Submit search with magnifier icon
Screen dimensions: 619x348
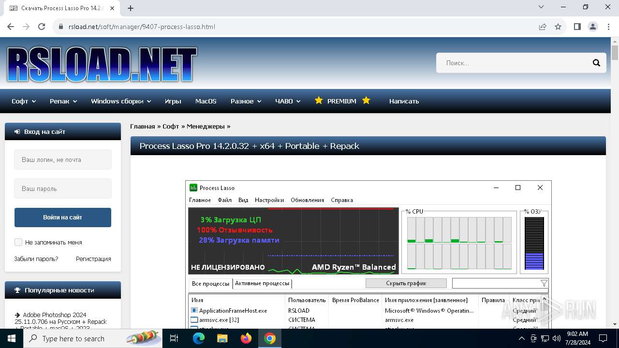coord(596,63)
